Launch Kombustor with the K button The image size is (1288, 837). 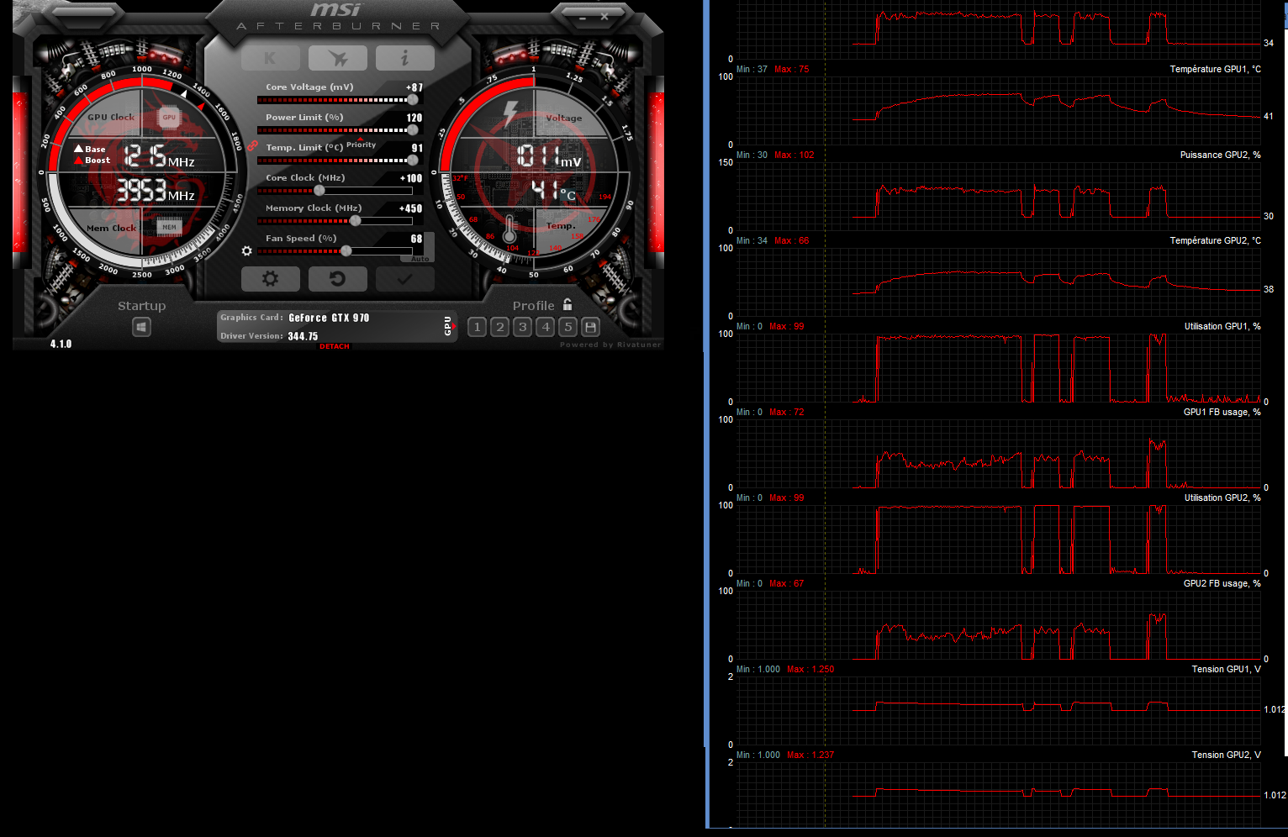(x=270, y=58)
